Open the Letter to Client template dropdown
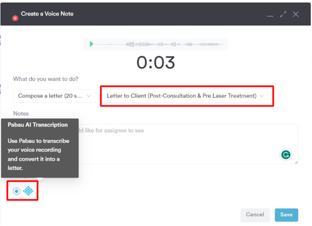This screenshot has height=226, width=312. 185,96
